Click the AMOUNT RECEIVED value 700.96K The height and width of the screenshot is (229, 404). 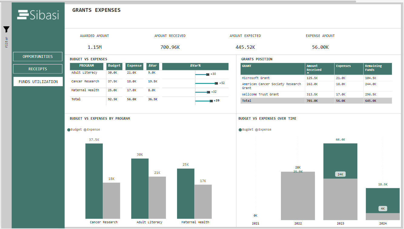pyautogui.click(x=170, y=47)
